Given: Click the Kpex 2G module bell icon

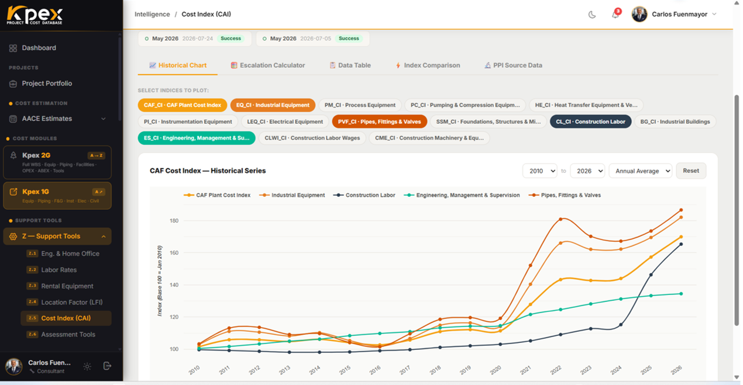Looking at the screenshot, I should click(x=13, y=155).
